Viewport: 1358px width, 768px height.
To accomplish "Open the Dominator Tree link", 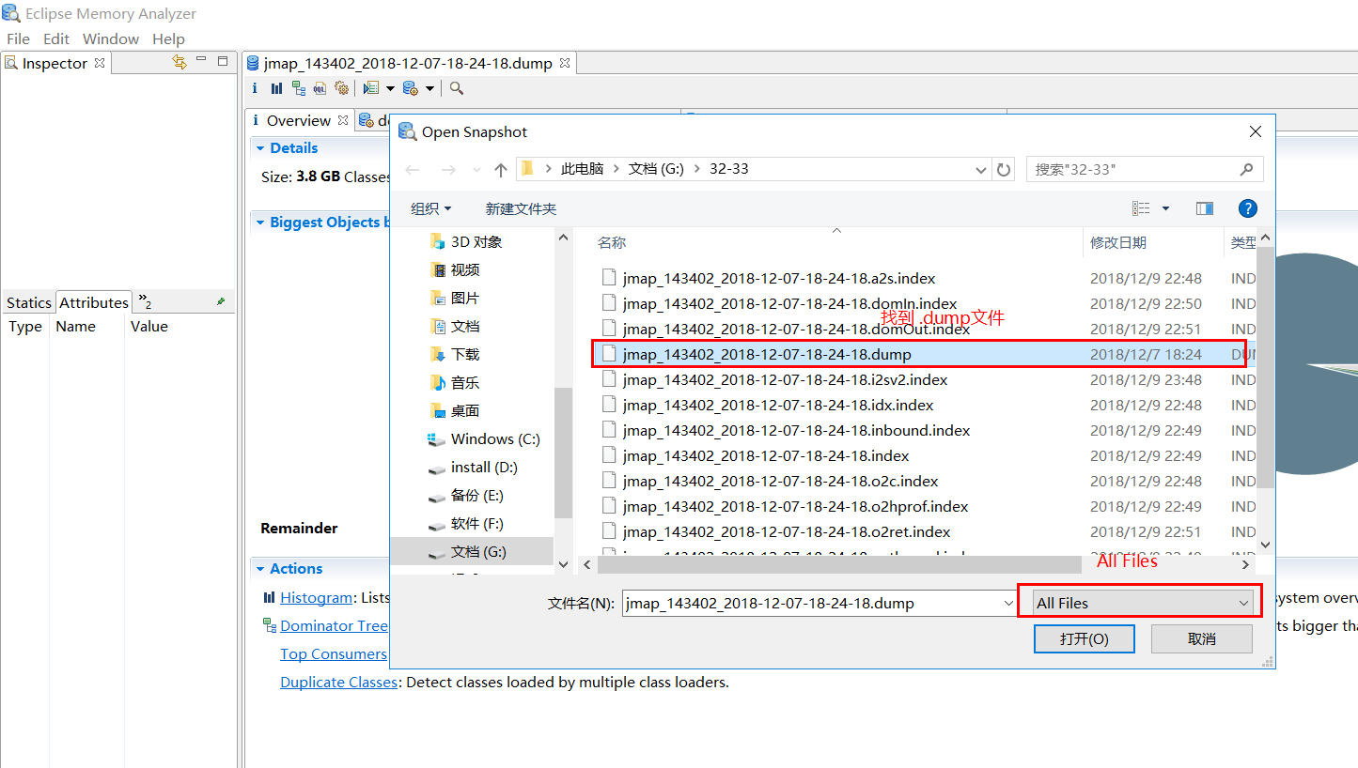I will coord(334,625).
